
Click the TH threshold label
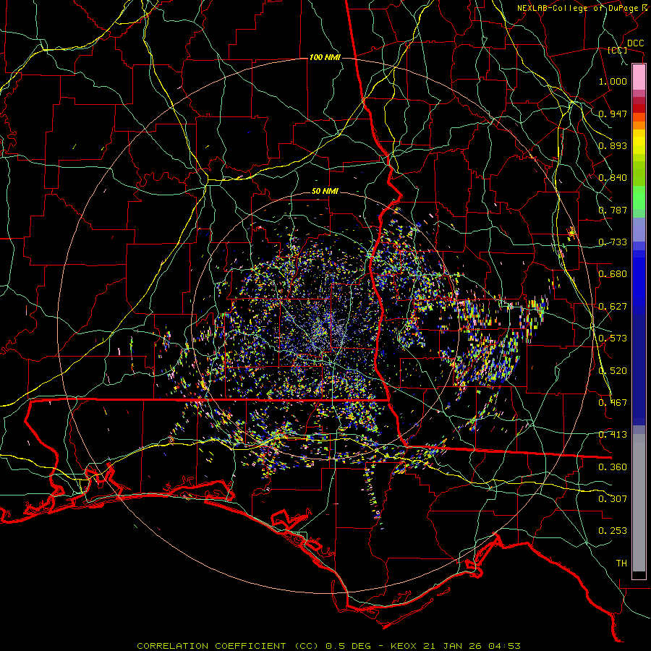(621, 563)
